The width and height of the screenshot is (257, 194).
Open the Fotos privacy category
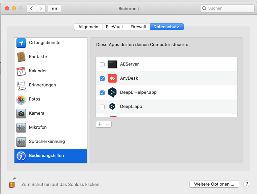click(51, 99)
